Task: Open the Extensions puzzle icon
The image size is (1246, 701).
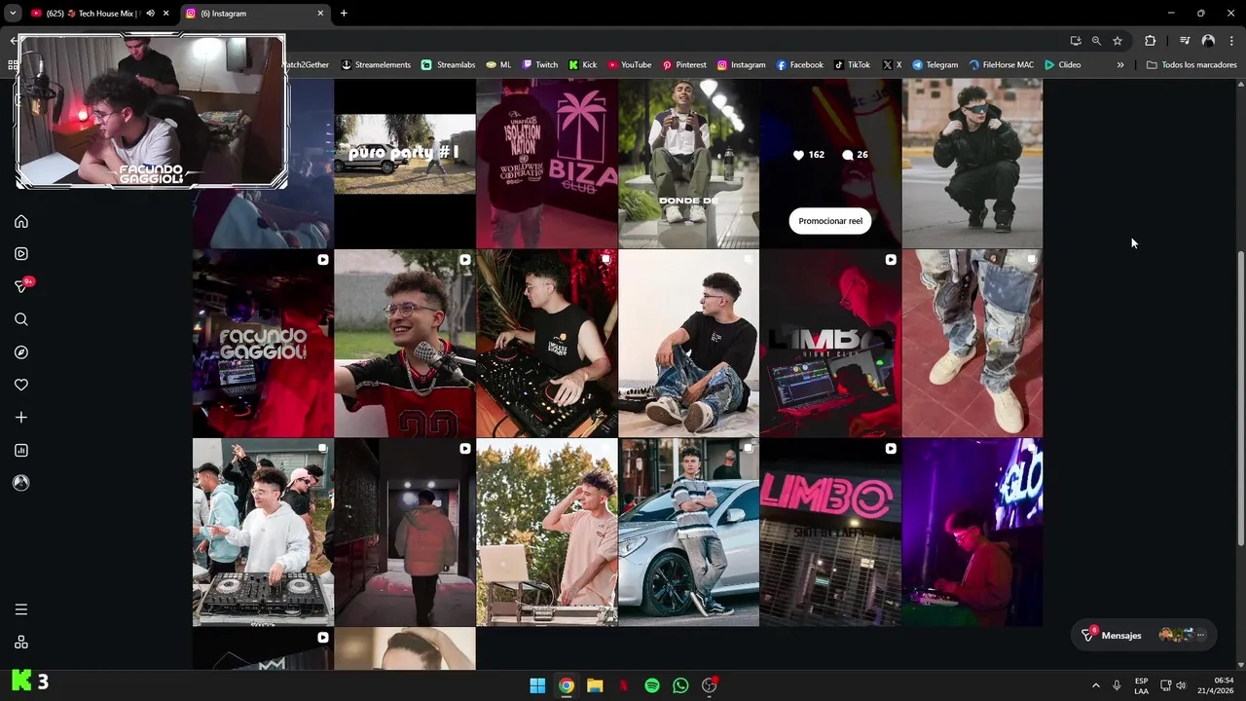Action: click(x=1150, y=41)
